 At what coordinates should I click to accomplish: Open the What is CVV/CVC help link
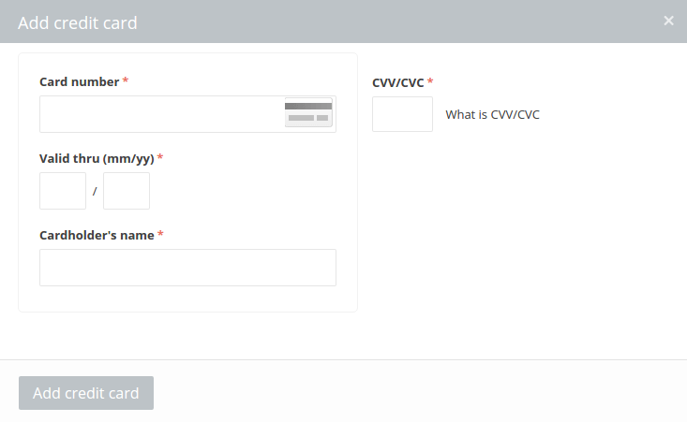(492, 114)
